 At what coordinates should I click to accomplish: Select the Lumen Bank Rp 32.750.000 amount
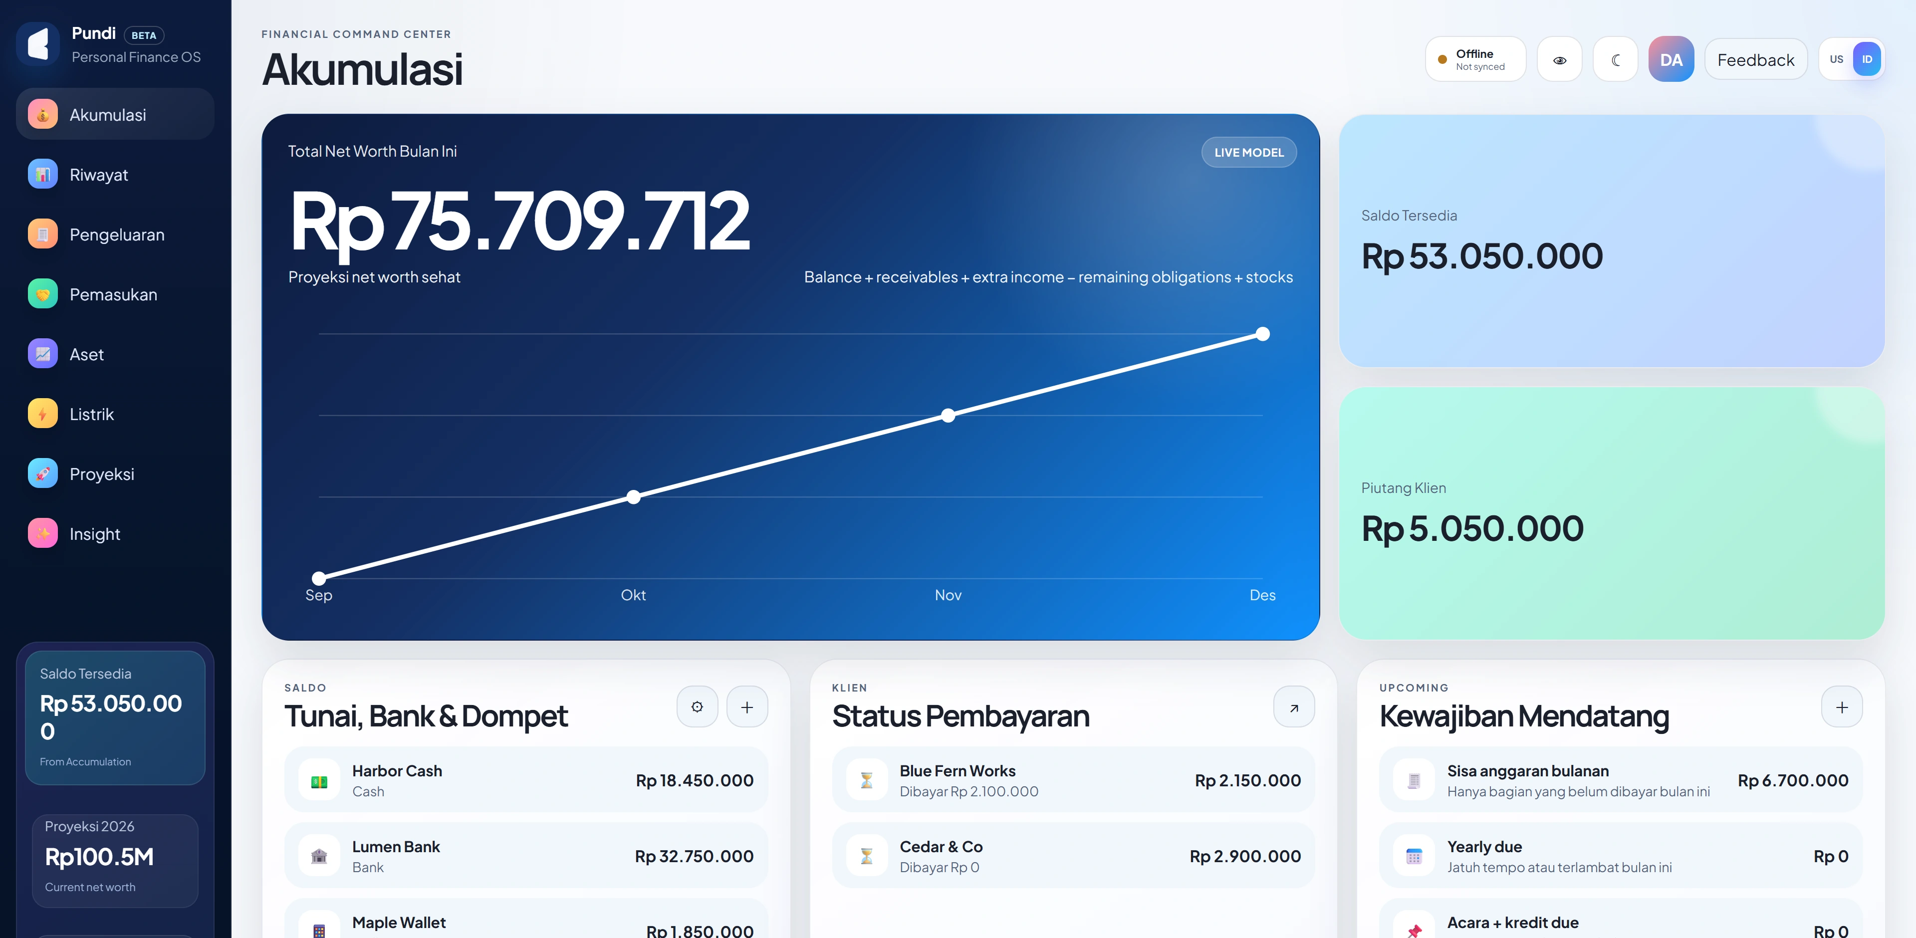(694, 856)
